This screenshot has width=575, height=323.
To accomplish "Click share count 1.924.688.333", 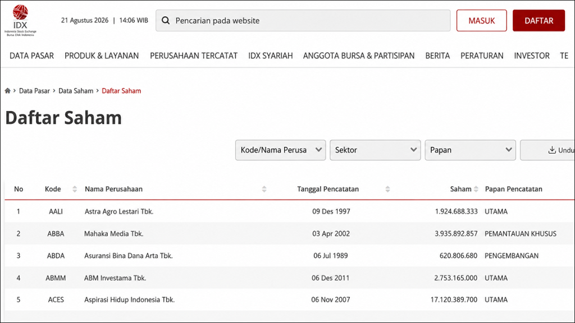I will pyautogui.click(x=456, y=211).
